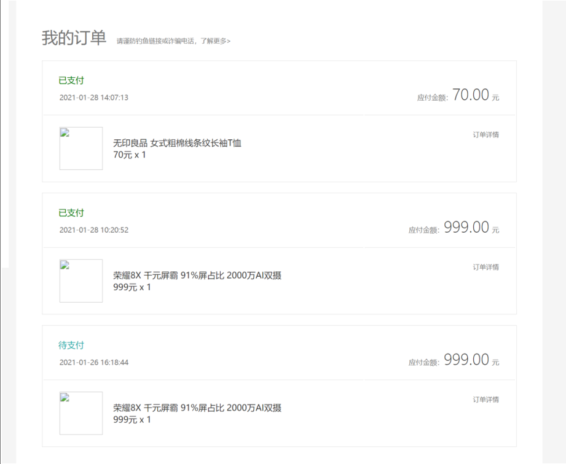
Task: Click the 荣耀8X product name in the 待支付 order
Action: tap(197, 408)
